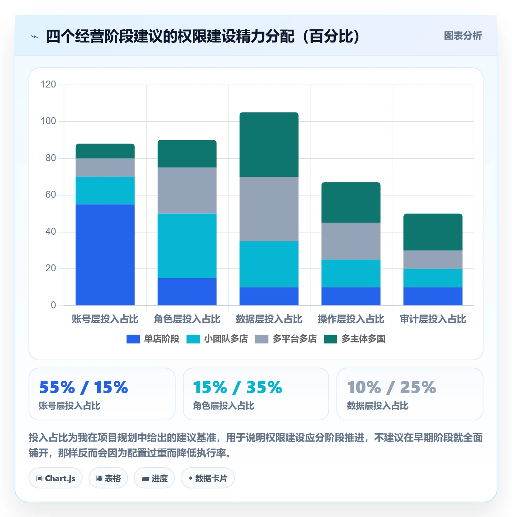Click the 100 y-axis tick label
The image size is (512, 517).
(x=48, y=121)
